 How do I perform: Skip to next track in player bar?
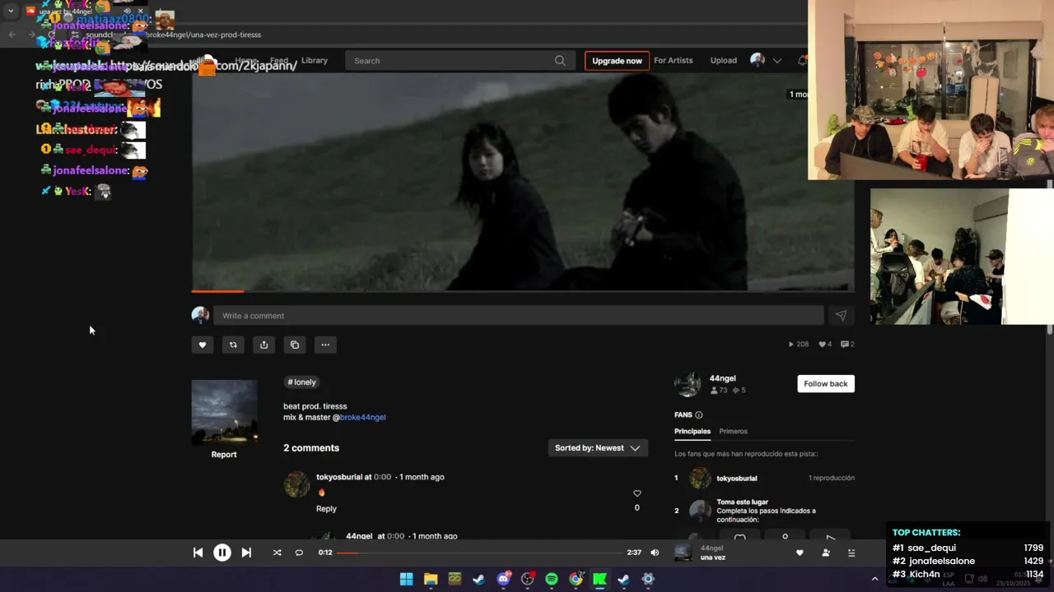point(246,553)
